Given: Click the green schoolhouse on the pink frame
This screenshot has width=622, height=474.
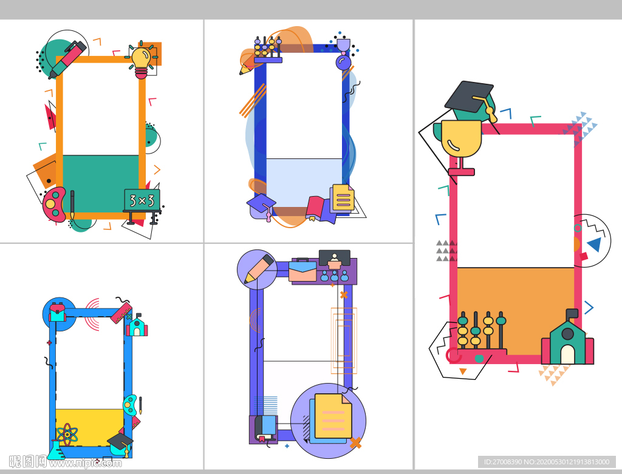Looking at the screenshot, I should tap(567, 343).
